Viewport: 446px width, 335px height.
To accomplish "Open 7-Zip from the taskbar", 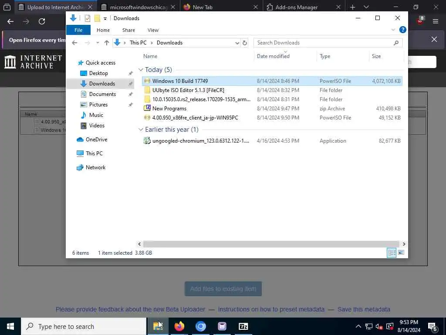I will (x=243, y=326).
